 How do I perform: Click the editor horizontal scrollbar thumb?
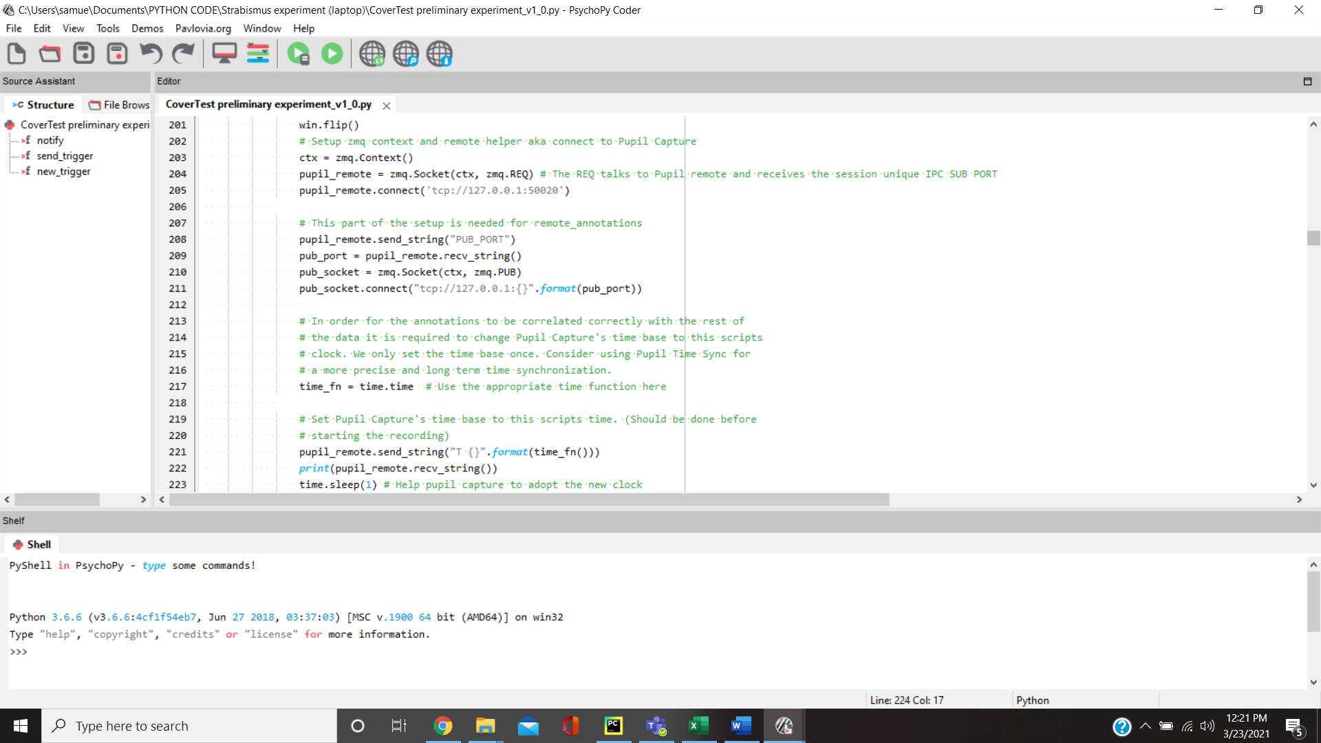(529, 499)
